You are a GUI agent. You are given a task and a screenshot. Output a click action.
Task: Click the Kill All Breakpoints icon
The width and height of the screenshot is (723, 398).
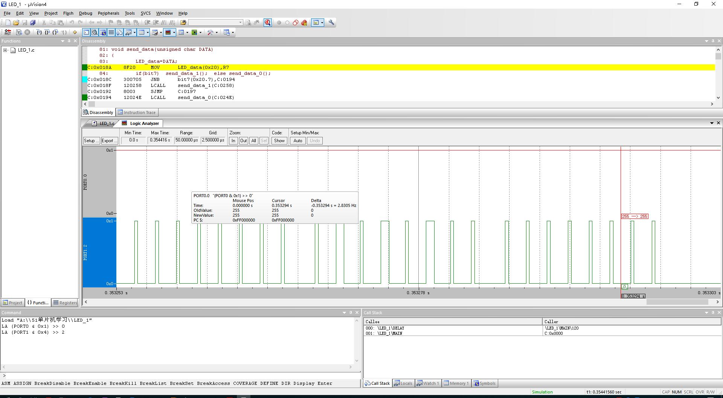(304, 23)
